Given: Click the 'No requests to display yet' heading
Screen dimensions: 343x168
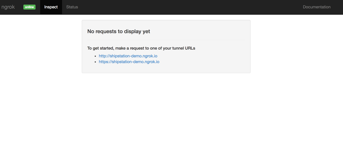Looking at the screenshot, I should pyautogui.click(x=119, y=31).
